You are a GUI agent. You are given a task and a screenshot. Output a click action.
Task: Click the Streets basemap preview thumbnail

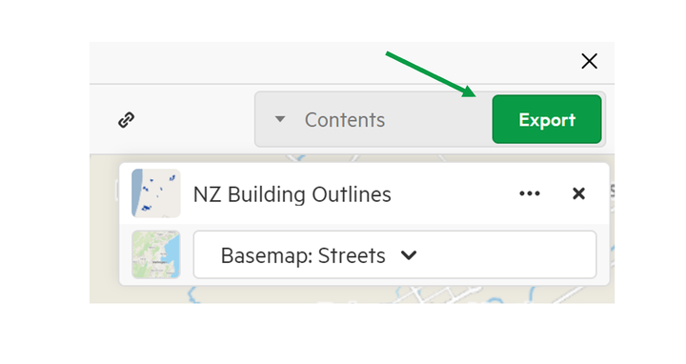click(x=156, y=254)
